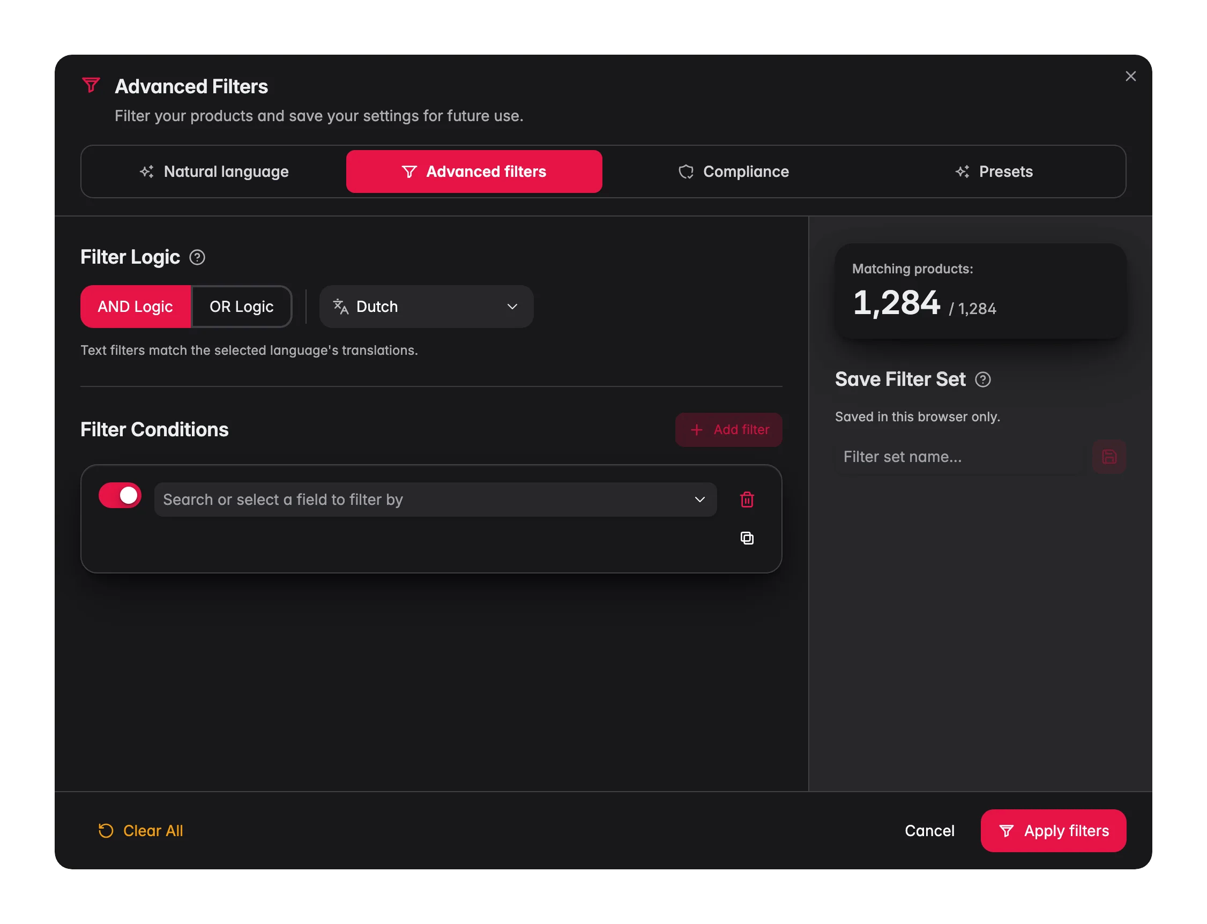The image size is (1207, 924).
Task: Click the Filter Conditions heading
Action: 154,429
